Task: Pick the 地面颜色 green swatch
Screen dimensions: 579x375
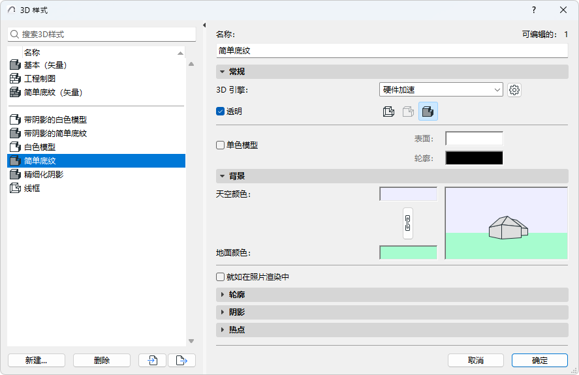Action: pyautogui.click(x=408, y=252)
